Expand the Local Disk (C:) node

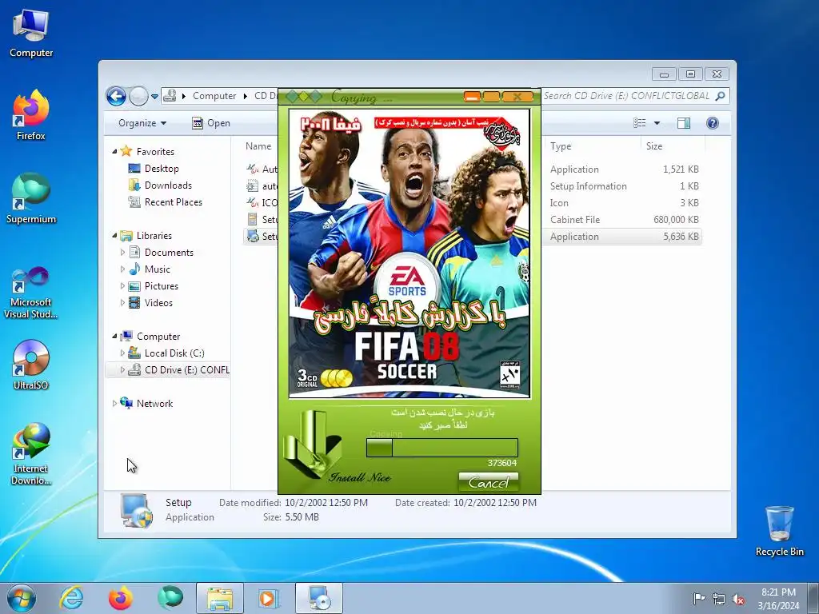(x=122, y=353)
